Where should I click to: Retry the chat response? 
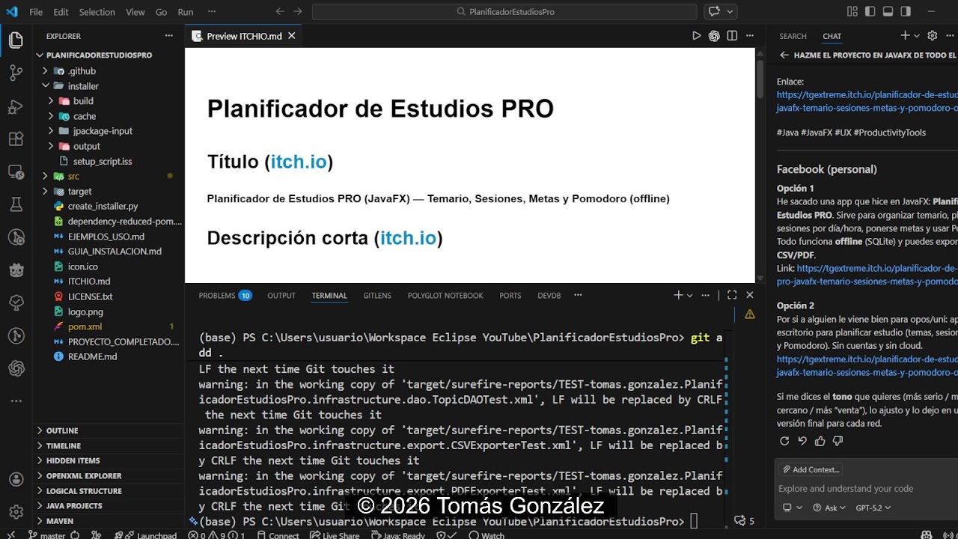[x=784, y=441]
